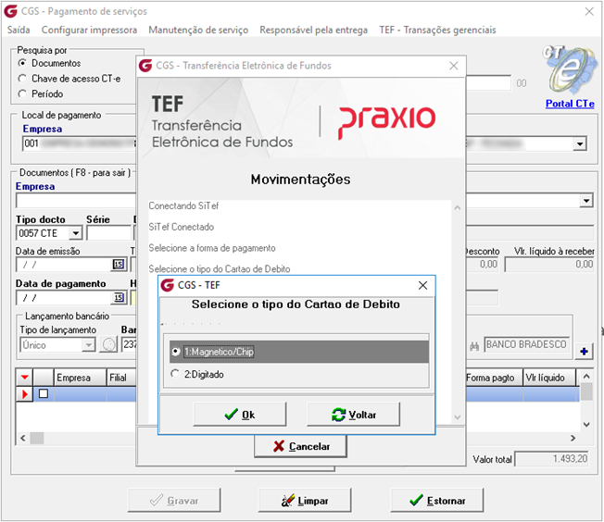Clear the form with Limpar
Screen dimensions: 604x522
pos(304,500)
